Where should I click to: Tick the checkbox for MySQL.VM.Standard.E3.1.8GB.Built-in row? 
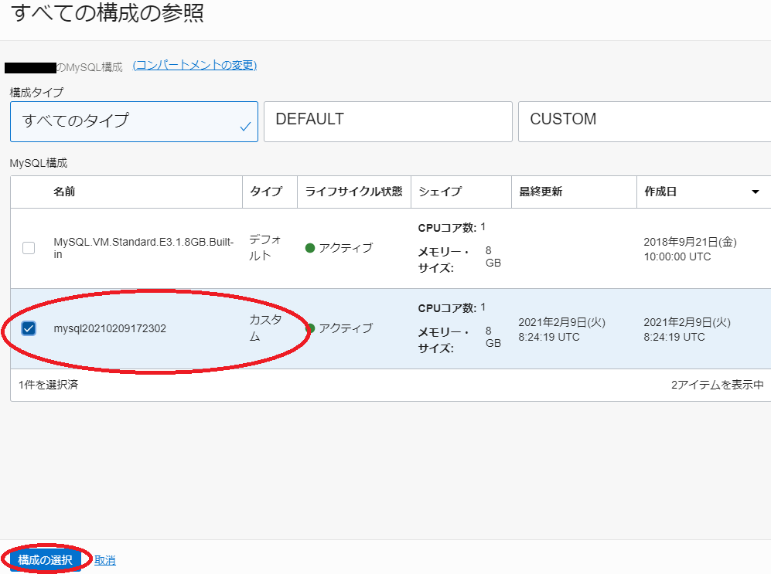(29, 248)
